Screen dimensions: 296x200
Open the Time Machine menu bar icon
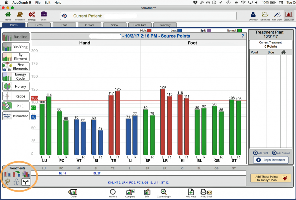[x=228, y=2]
